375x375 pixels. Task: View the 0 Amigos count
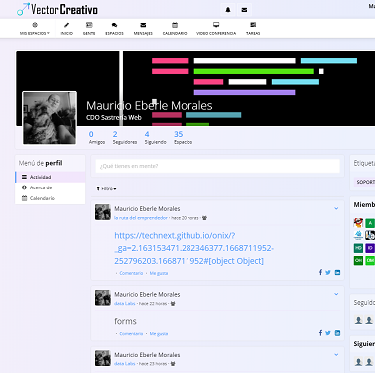click(97, 137)
